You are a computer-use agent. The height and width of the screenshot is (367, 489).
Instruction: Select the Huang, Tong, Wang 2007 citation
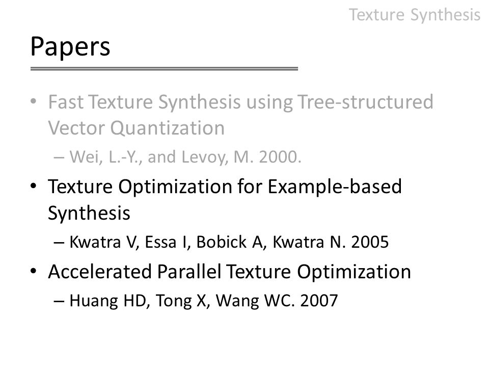[204, 301]
